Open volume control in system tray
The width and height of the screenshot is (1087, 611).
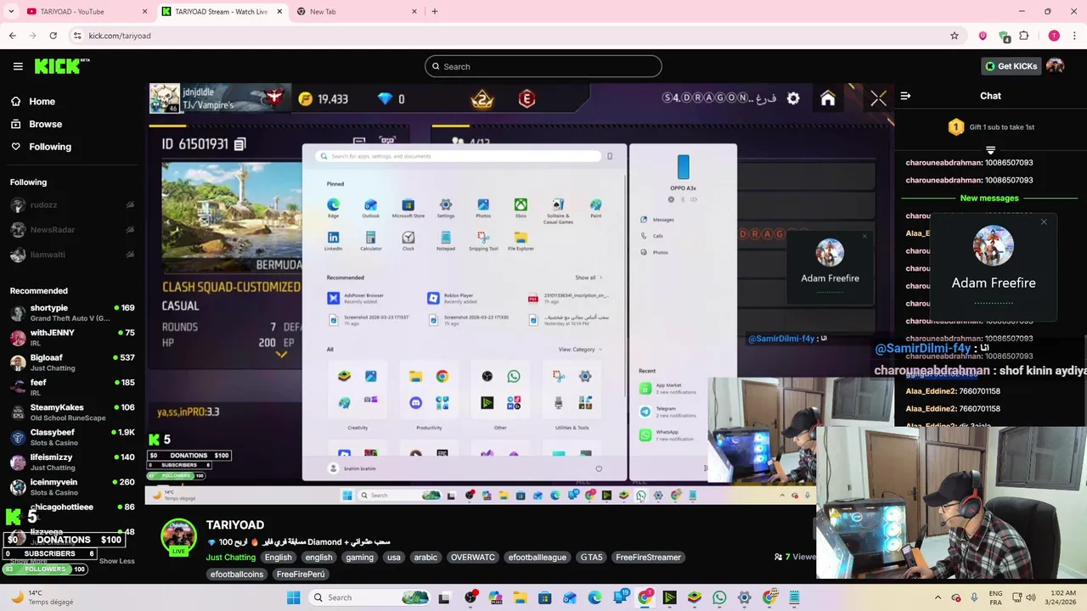1031,597
